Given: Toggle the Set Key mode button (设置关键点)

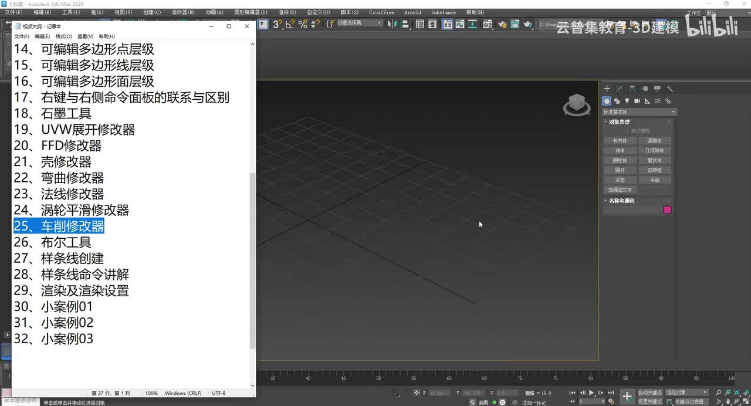Looking at the screenshot, I should point(650,401).
